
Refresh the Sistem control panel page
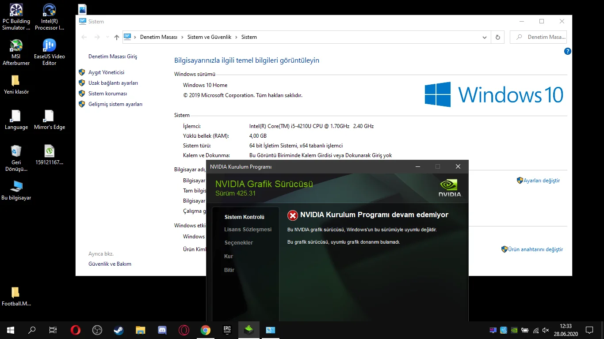(x=498, y=38)
